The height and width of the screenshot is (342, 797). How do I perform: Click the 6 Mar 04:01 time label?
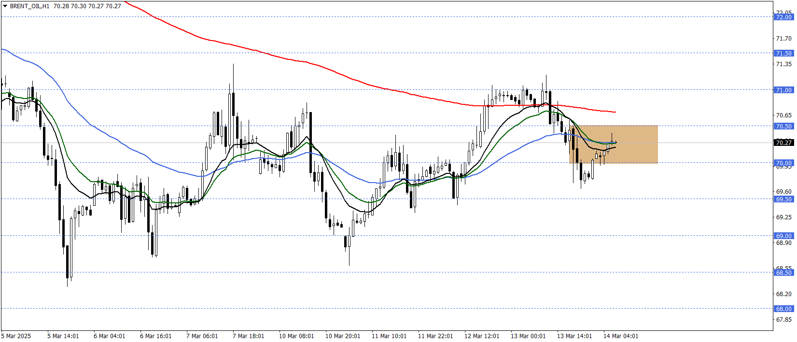click(109, 336)
